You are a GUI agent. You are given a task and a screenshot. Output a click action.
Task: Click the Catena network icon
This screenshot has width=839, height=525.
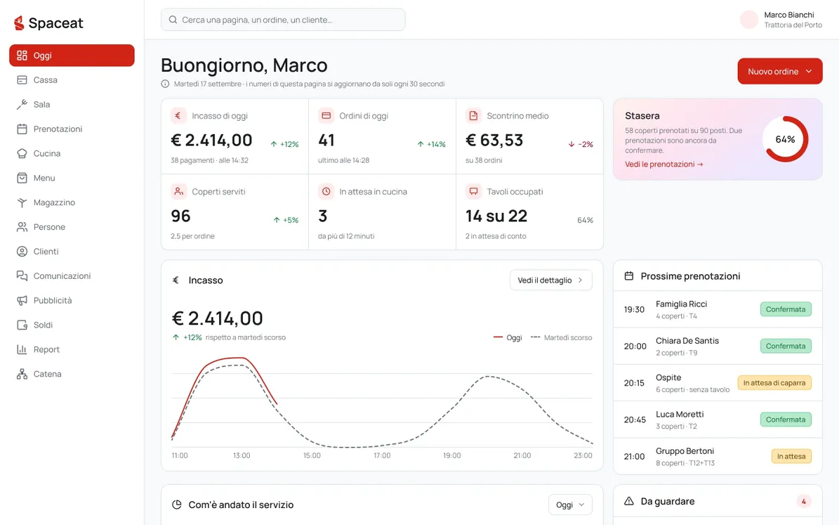click(22, 374)
